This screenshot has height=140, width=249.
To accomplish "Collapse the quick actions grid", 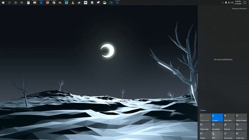I will [x=203, y=110].
